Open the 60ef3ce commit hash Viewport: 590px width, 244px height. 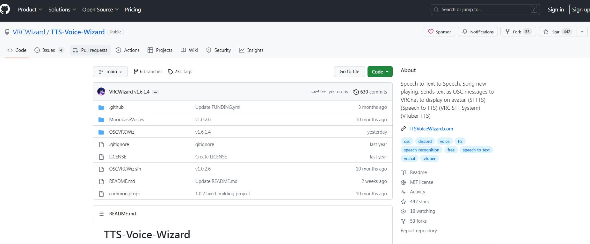318,92
